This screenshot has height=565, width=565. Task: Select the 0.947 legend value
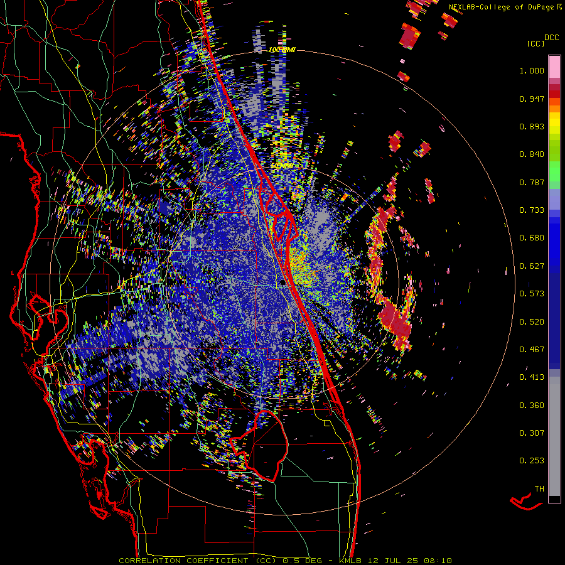click(x=532, y=99)
